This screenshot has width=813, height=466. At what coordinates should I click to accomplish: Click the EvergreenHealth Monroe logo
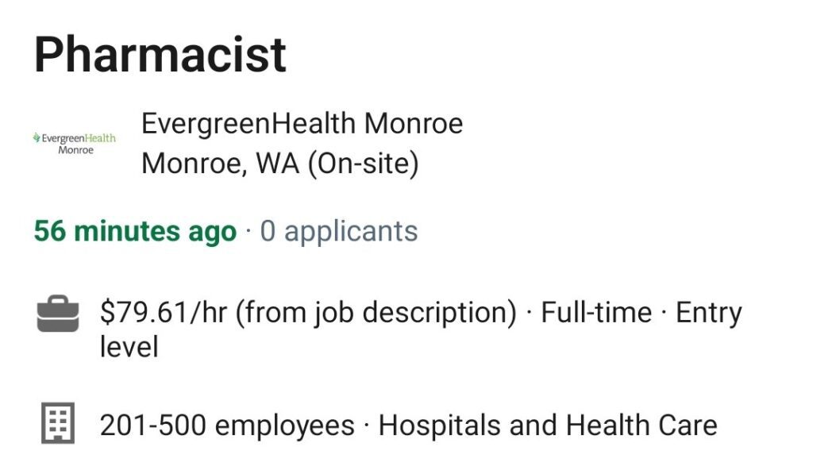(x=74, y=144)
